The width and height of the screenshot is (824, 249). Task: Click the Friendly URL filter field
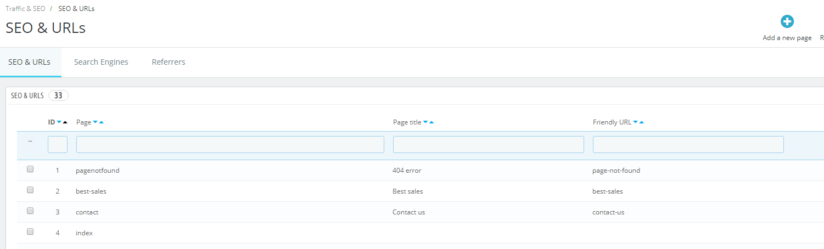click(x=688, y=144)
